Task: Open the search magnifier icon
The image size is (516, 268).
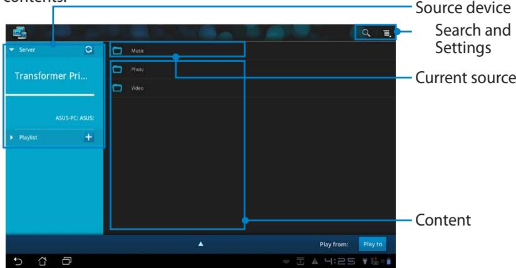Action: pos(366,33)
